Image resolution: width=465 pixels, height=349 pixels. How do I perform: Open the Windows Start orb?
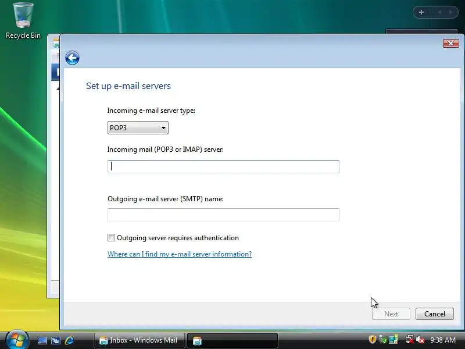(x=17, y=340)
